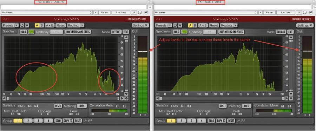
Task: Click spectrum vertical zoom up arrow, Axe FX
Action: point(126,37)
